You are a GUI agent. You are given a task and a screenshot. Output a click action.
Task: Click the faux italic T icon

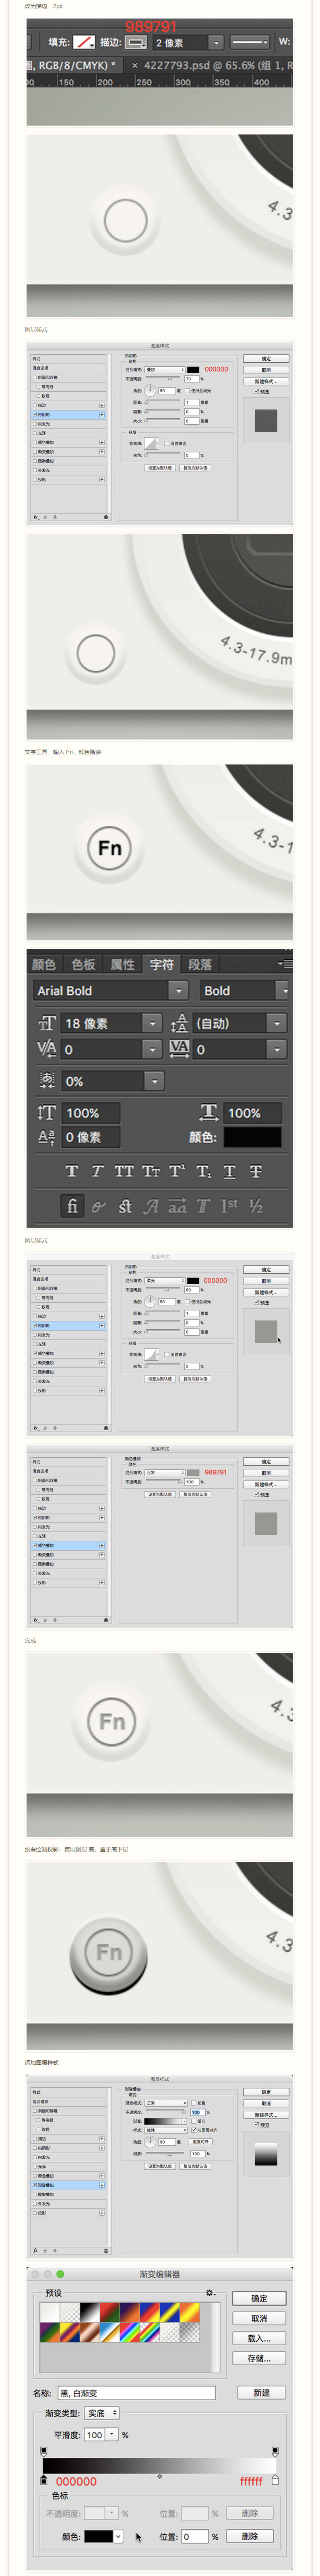click(97, 1171)
